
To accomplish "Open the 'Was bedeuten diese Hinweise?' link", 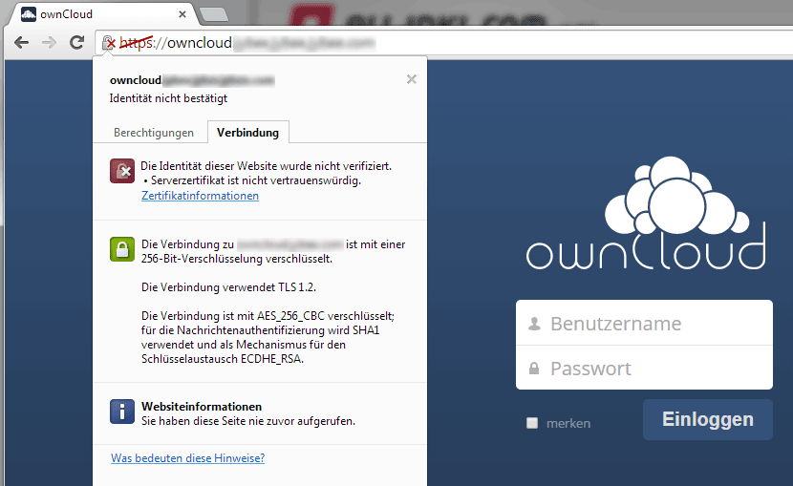I will (187, 458).
